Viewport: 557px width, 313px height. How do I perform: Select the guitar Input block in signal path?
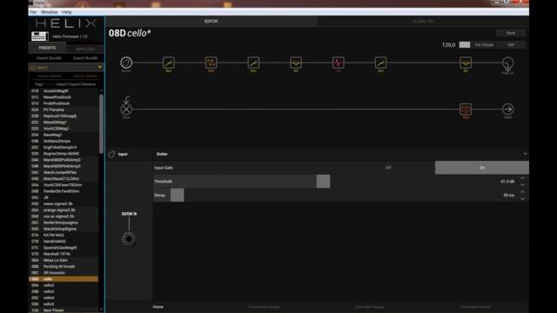(x=126, y=63)
